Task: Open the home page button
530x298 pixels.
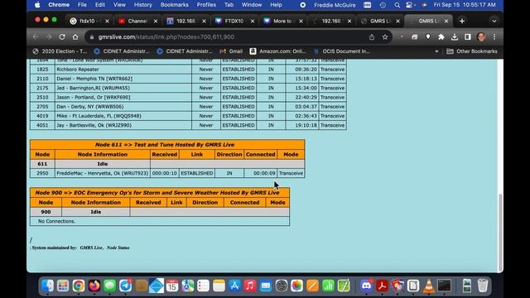Action: (75, 36)
